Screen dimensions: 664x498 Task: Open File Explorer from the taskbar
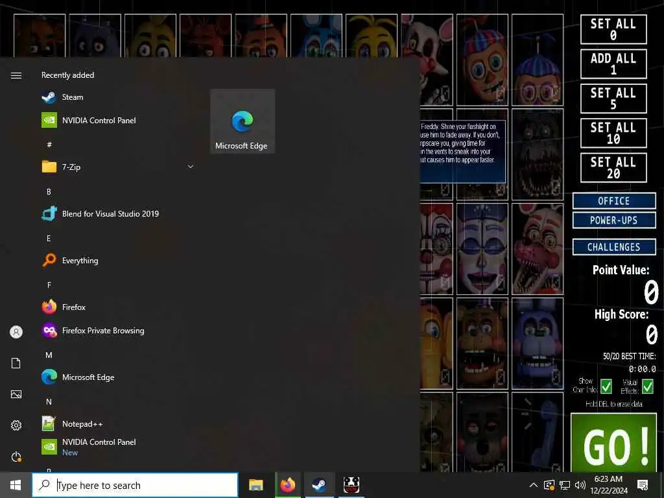click(x=255, y=485)
